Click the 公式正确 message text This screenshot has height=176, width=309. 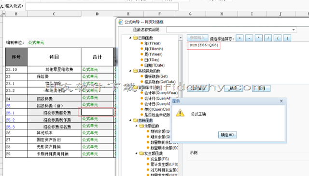coord(198,114)
